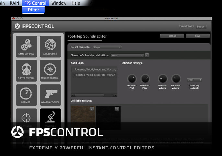Remove the wood footstep definition

(x=147, y=55)
